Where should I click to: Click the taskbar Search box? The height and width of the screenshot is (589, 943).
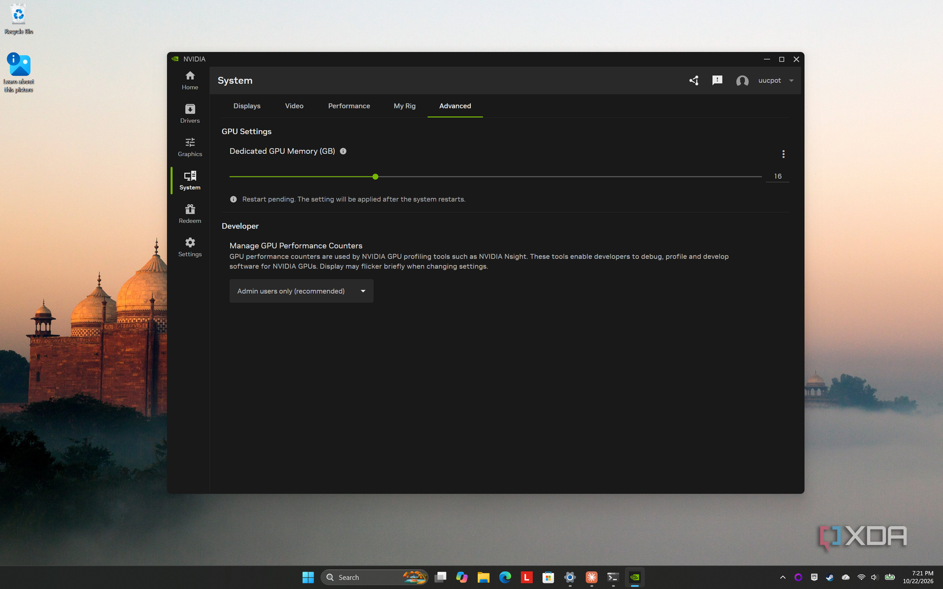[374, 577]
